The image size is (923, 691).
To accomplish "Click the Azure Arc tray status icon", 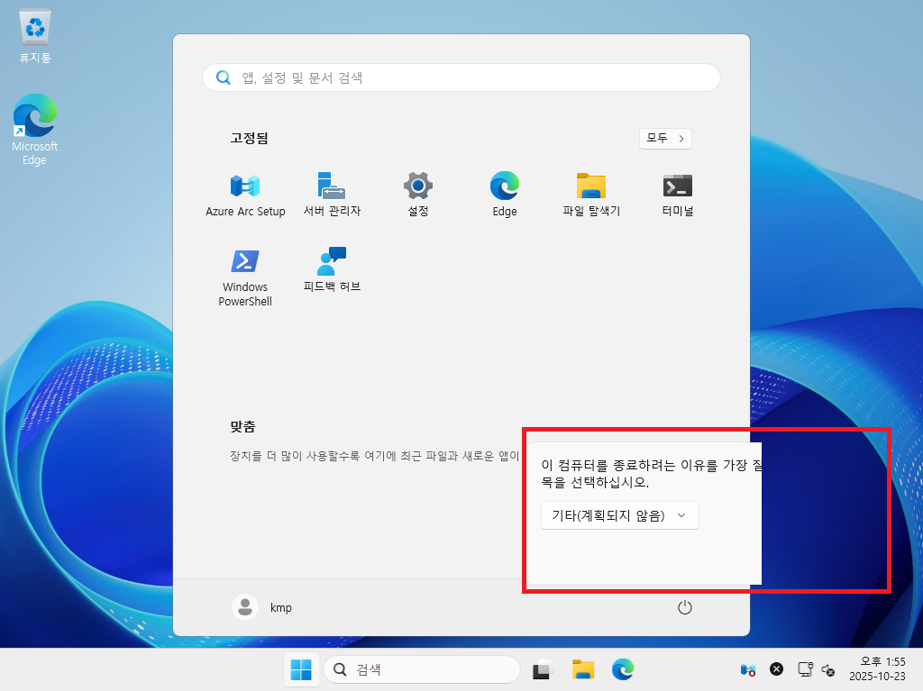I will [x=747, y=668].
